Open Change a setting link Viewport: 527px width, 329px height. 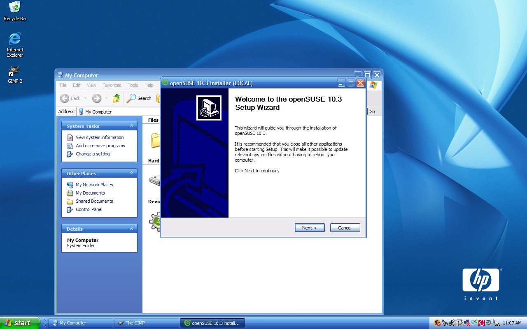(93, 154)
